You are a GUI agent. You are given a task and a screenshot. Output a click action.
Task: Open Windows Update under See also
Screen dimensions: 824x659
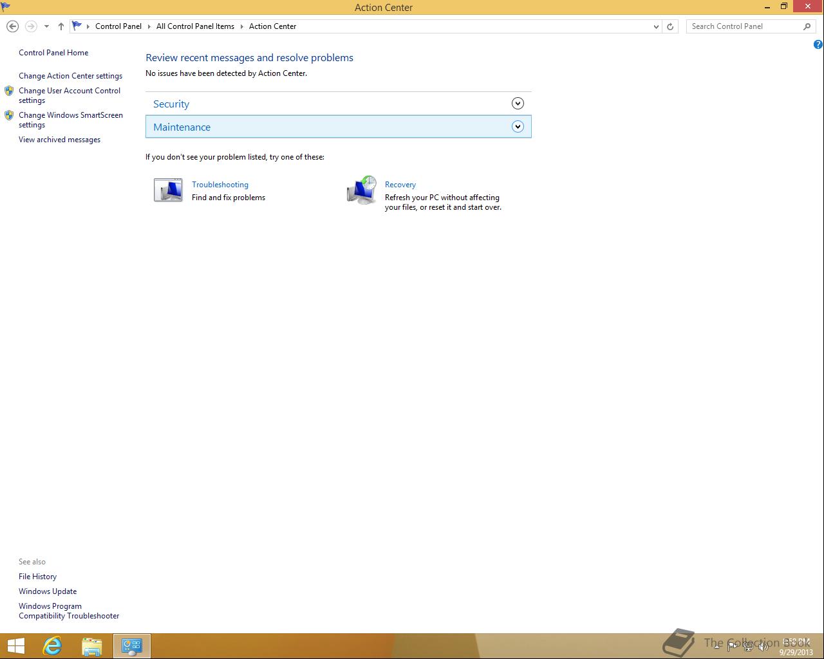point(48,591)
